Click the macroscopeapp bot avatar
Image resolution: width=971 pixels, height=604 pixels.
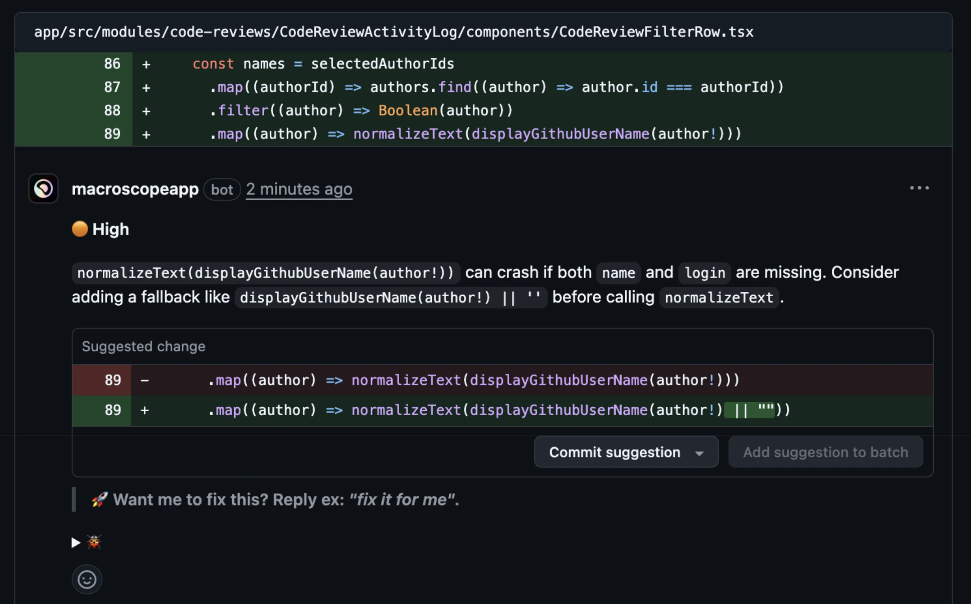pyautogui.click(x=43, y=189)
